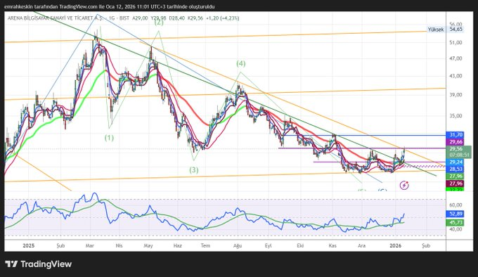Screen dimensions: 478x277
Task: Click the Yüksek high-price label
Action: (436, 30)
